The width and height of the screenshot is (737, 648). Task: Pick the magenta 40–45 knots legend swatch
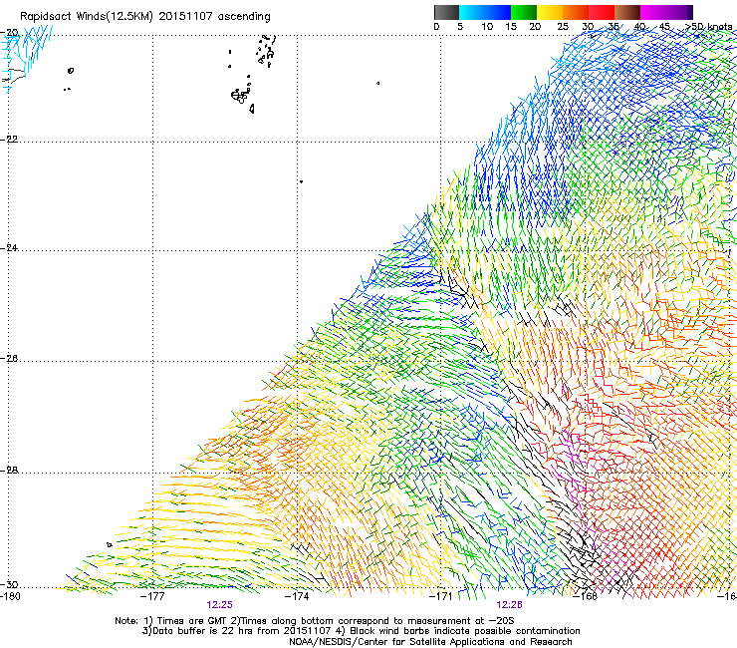click(653, 12)
